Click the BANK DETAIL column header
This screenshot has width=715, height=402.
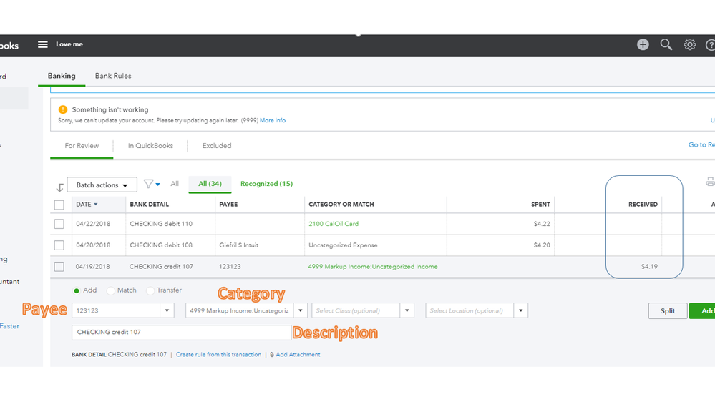(149, 204)
